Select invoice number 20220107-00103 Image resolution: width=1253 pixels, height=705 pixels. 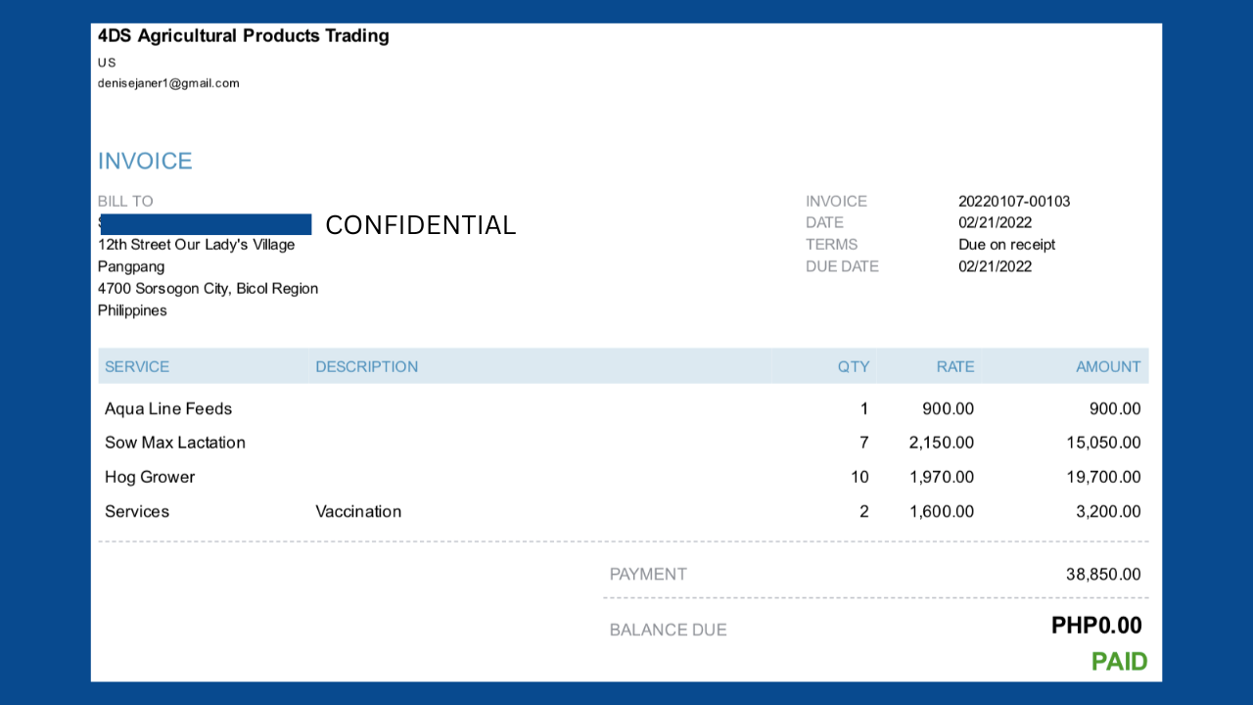(x=1014, y=202)
